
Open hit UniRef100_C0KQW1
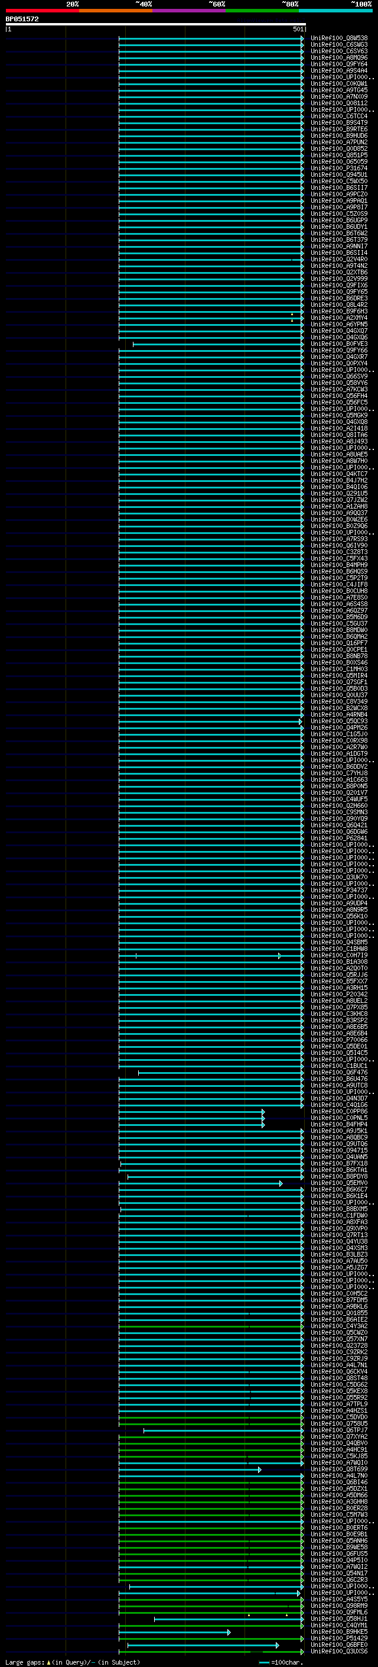[338, 83]
